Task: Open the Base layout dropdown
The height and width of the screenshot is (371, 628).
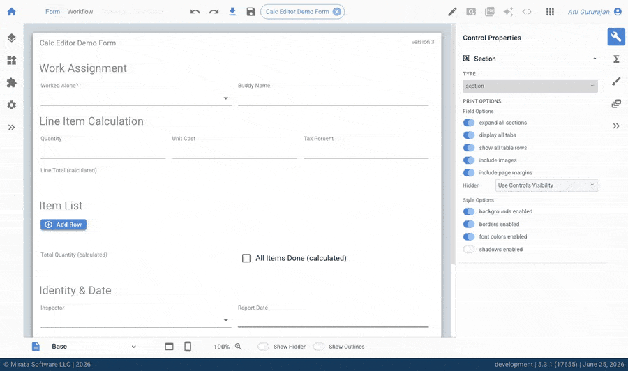Action: [94, 347]
